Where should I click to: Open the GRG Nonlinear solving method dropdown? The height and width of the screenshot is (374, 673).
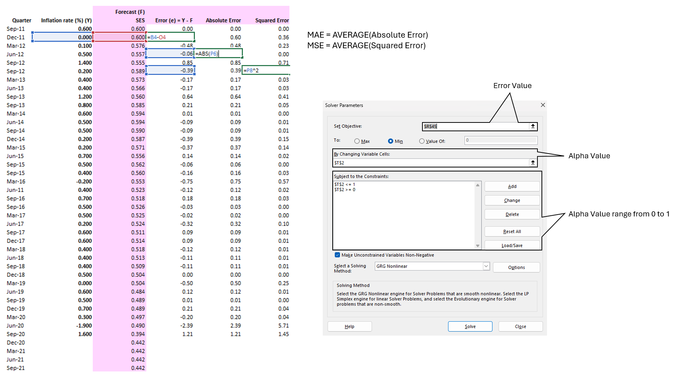(486, 266)
